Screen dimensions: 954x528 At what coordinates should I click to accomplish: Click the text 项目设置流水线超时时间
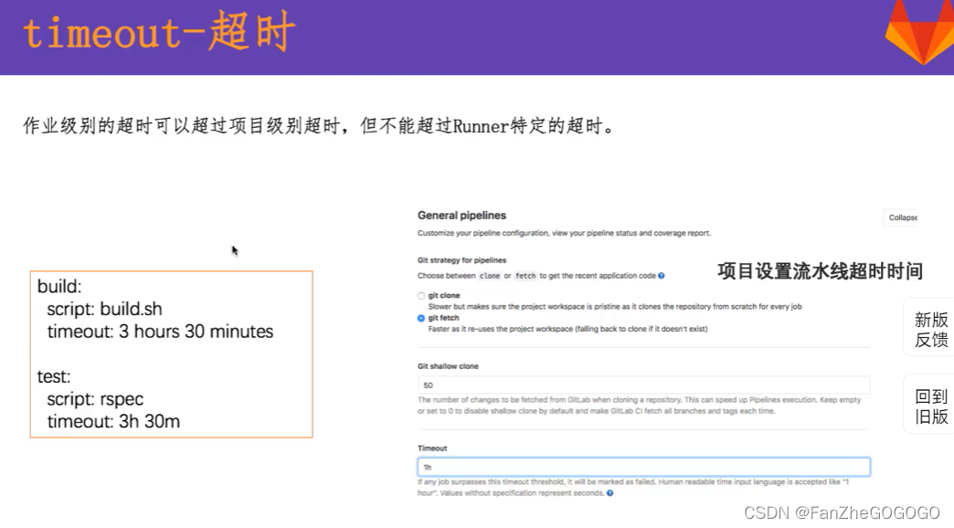pos(820,271)
